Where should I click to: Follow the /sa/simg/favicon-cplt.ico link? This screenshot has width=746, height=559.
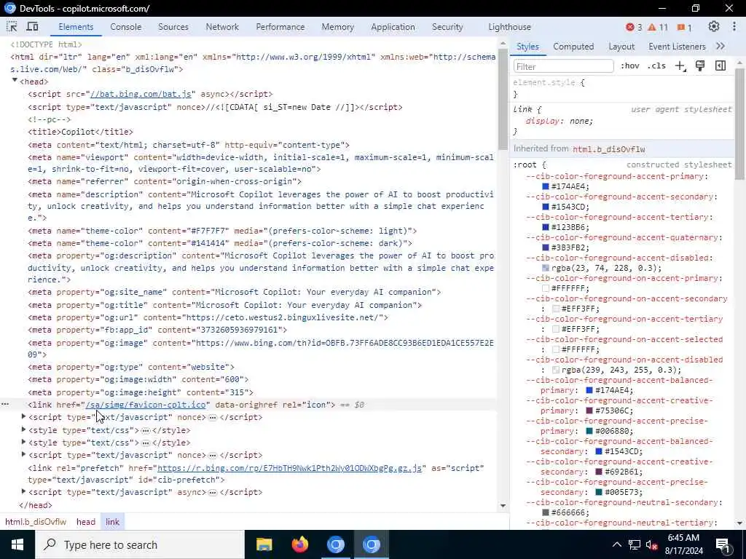(x=146, y=405)
